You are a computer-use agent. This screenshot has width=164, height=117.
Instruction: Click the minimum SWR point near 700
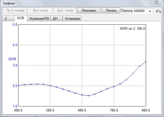[x=88, y=96]
